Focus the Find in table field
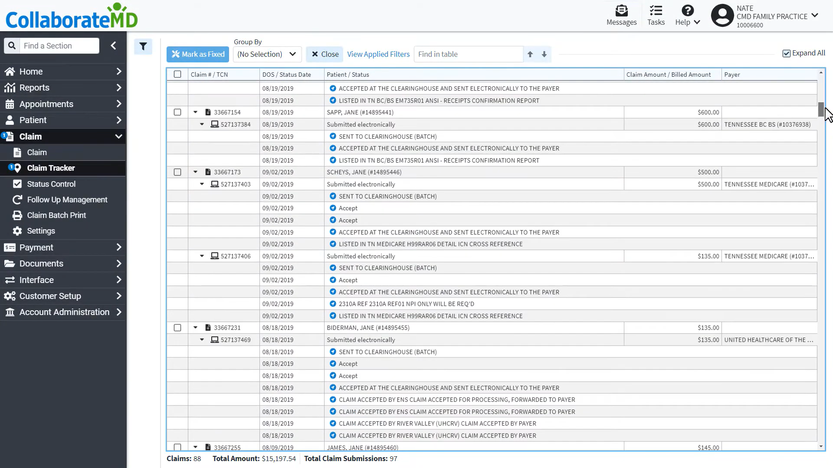Image resolution: width=833 pixels, height=468 pixels. [x=469, y=54]
